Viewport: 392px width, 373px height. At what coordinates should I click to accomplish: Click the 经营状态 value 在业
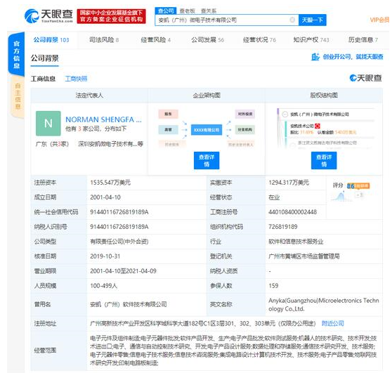coord(274,197)
